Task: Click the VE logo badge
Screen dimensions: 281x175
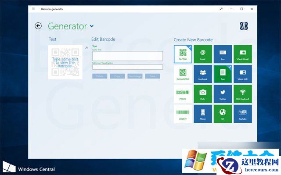Action: (244, 26)
